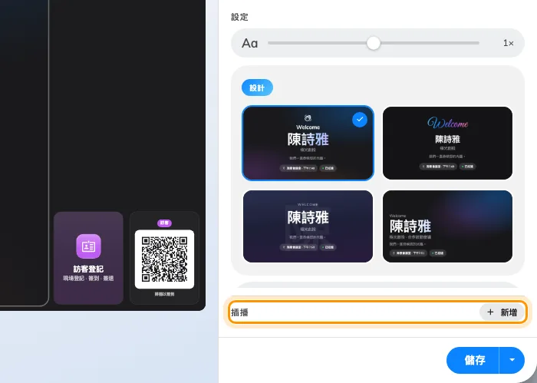Select the 設計 tab pill
This screenshot has height=383, width=537.
(x=257, y=87)
